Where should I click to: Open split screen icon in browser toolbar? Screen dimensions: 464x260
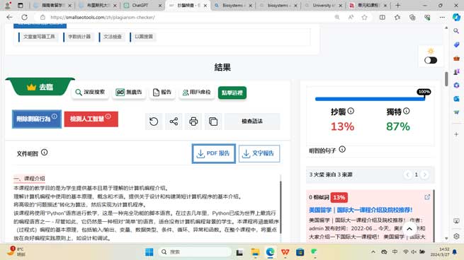[x=383, y=17]
